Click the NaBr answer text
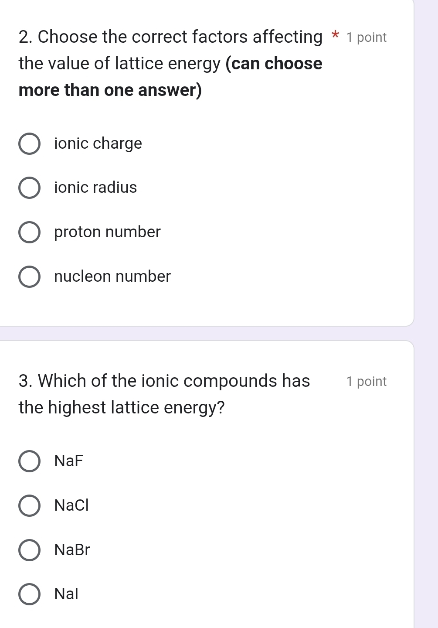Viewport: 438px width, 628px height. point(72,549)
